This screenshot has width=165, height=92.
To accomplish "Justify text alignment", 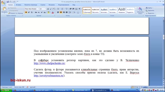I will coord(67,12).
